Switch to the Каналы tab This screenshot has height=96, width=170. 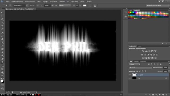(x=136, y=62)
